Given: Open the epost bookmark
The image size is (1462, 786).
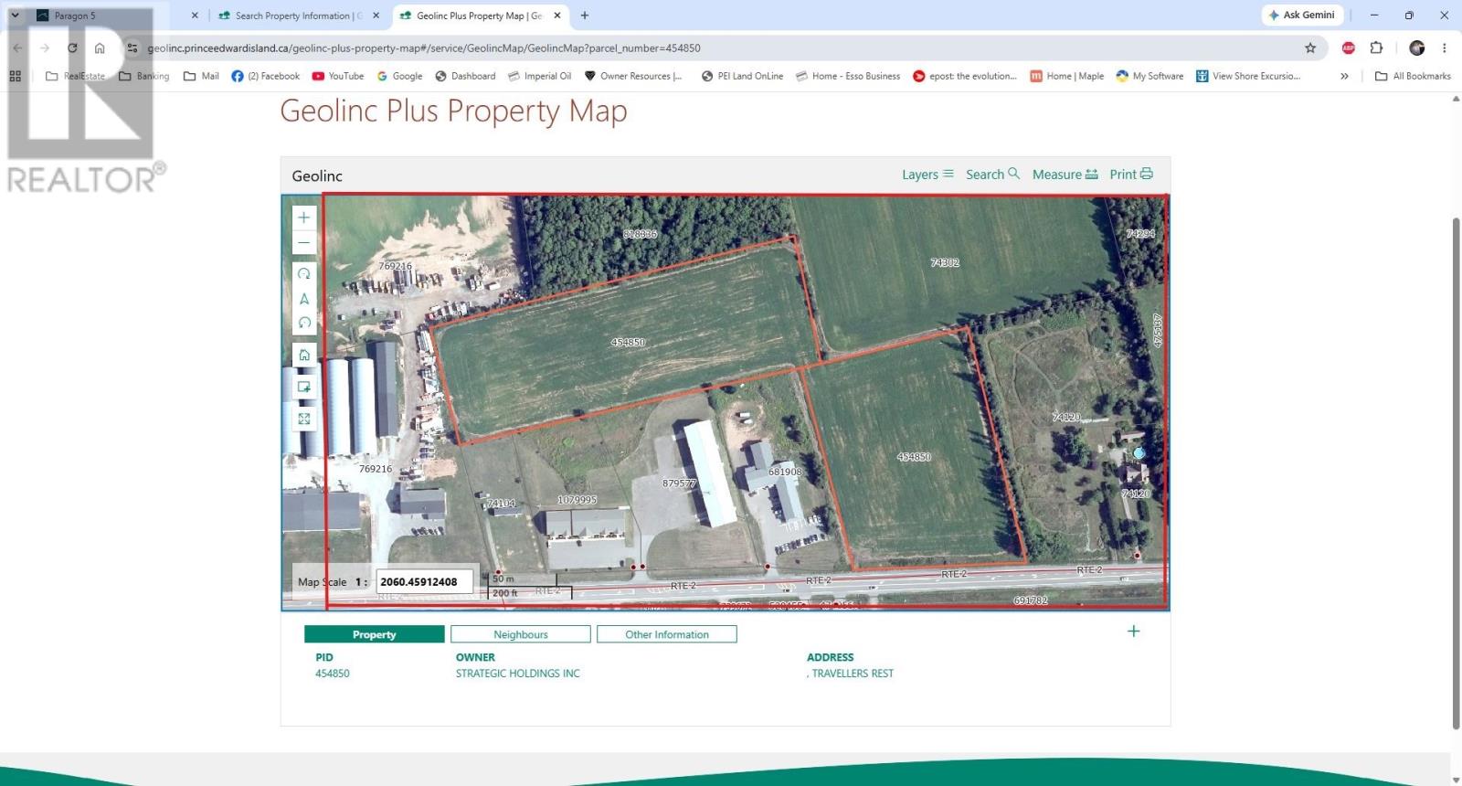Looking at the screenshot, I should coord(965,76).
